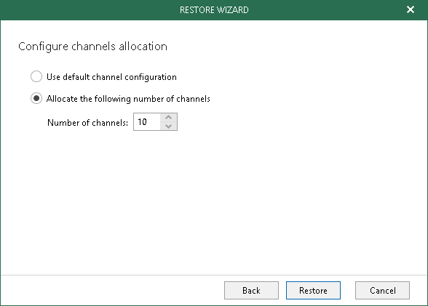Select Use default channel configuration radio button
The width and height of the screenshot is (428, 306).
[36, 76]
